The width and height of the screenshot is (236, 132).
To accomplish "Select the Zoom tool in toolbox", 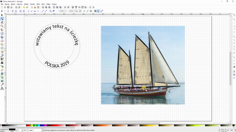I will point(2,26).
